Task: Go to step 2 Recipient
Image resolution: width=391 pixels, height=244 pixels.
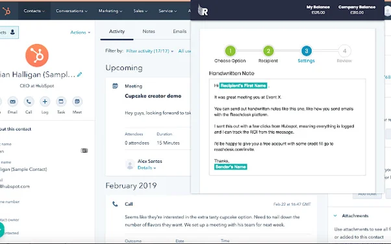Action: (268, 51)
